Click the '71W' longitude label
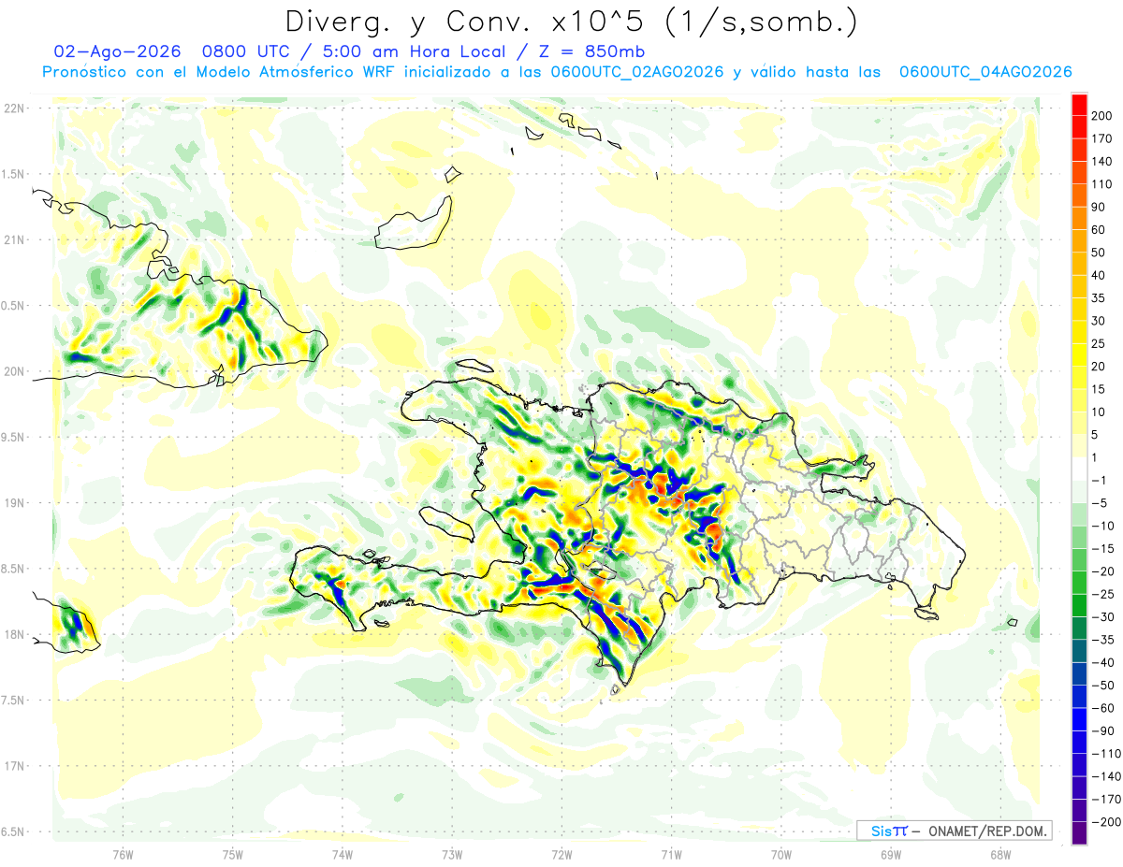The image size is (1123, 867). click(x=671, y=854)
